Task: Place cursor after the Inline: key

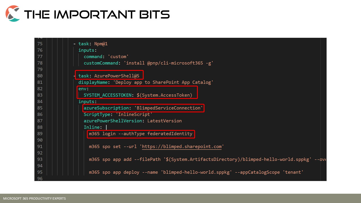Action: click(x=103, y=127)
